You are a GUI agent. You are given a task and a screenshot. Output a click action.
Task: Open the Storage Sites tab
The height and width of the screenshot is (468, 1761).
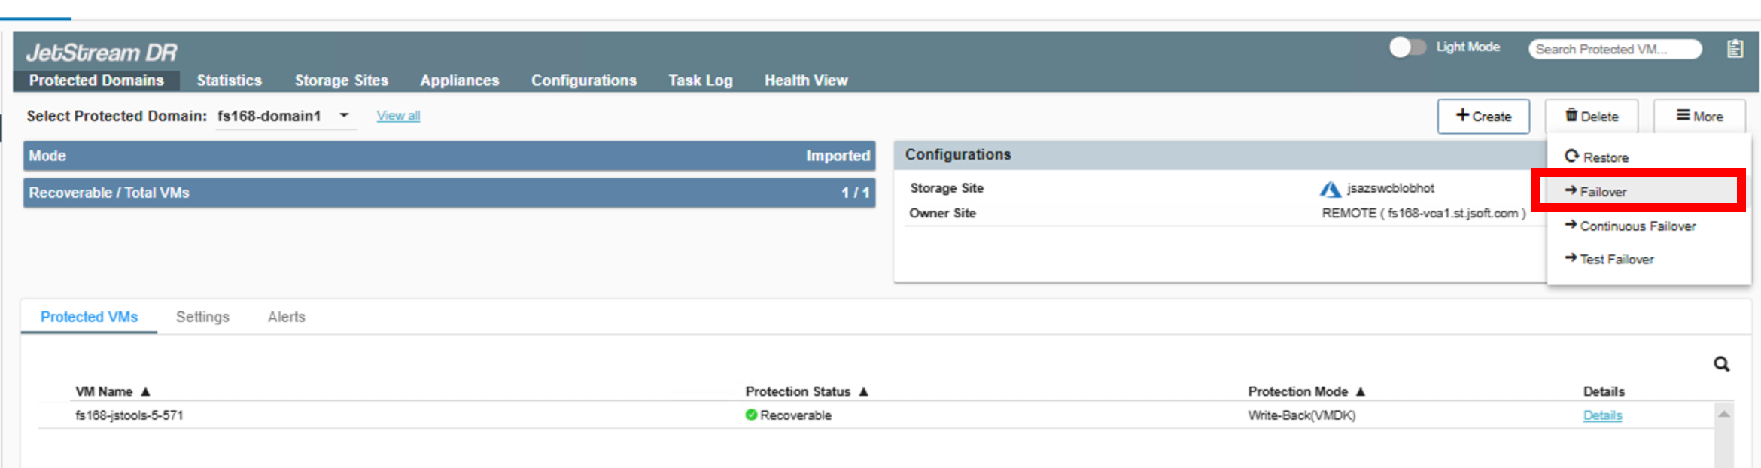[x=341, y=81]
